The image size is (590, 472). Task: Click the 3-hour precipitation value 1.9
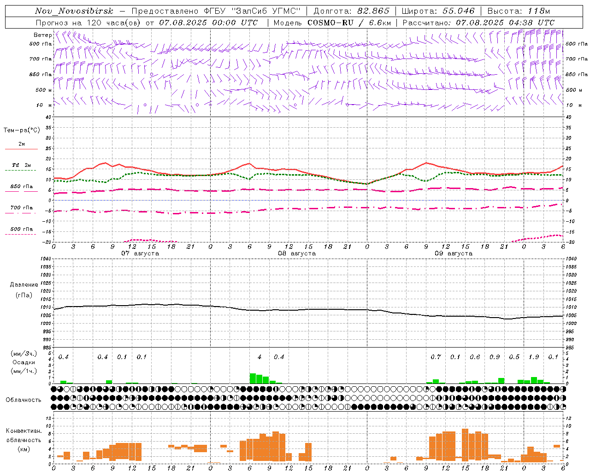pyautogui.click(x=534, y=357)
